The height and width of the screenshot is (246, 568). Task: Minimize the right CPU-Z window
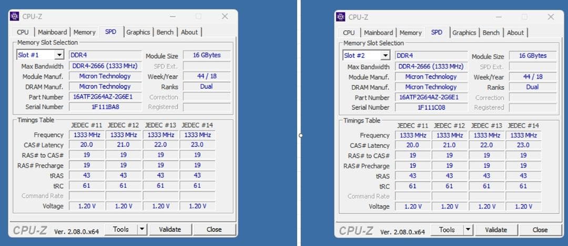[499, 17]
